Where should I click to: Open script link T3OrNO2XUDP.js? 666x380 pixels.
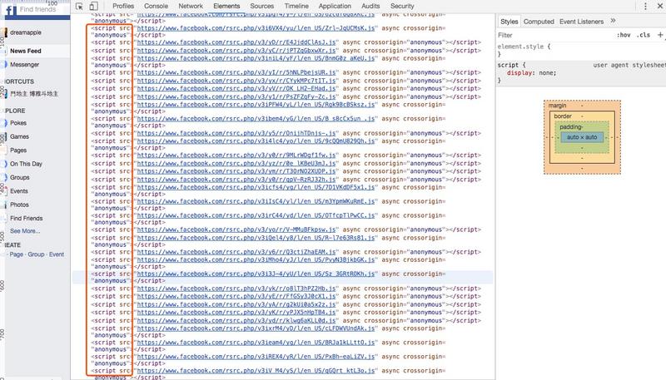click(236, 171)
